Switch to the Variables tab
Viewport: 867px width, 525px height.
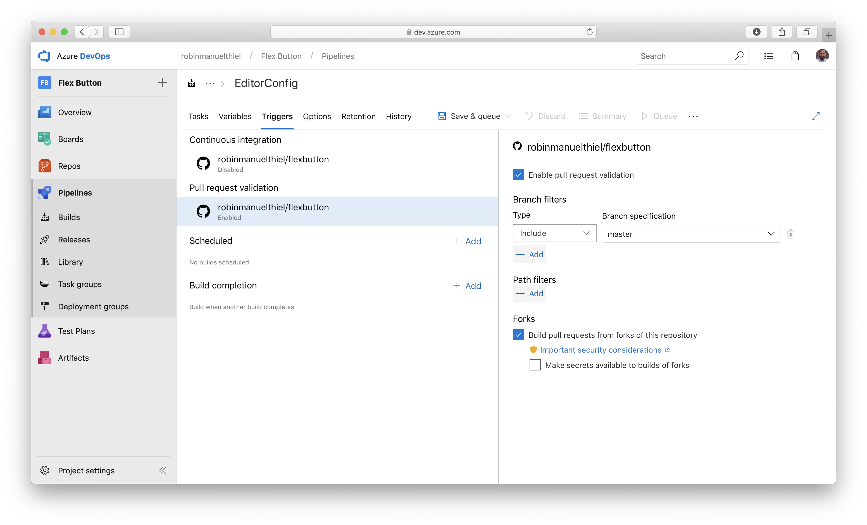click(235, 116)
